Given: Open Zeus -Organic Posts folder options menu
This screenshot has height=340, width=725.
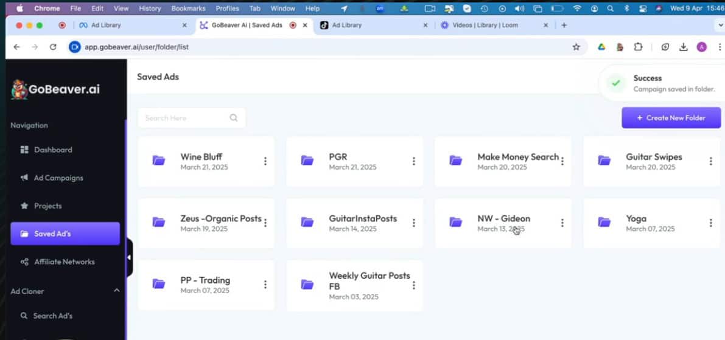Looking at the screenshot, I should point(265,223).
